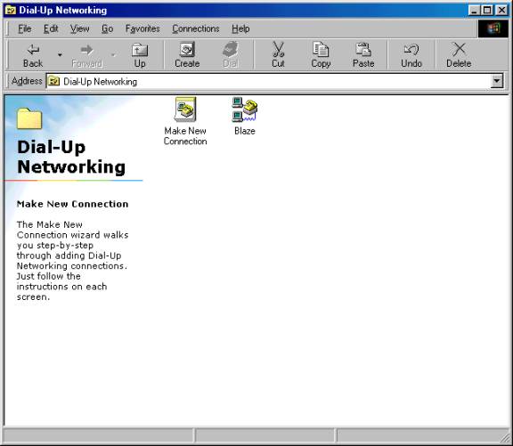
Task: Select the Make New Connection icon
Action: click(185, 121)
